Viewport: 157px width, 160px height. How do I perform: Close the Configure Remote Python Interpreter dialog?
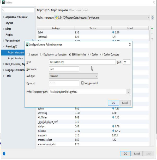point(130,45)
